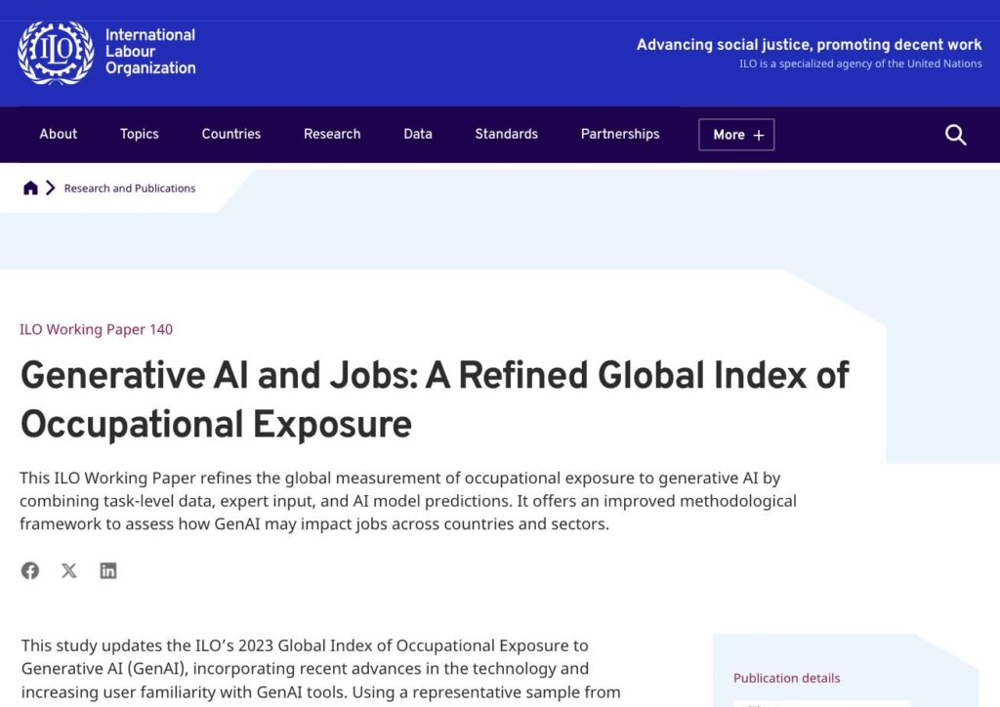This screenshot has height=707, width=1000.
Task: Expand the More menu button
Action: point(736,135)
